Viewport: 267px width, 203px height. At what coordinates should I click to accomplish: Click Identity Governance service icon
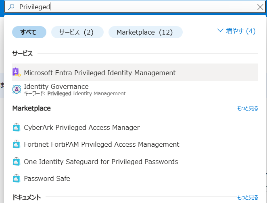(17, 89)
